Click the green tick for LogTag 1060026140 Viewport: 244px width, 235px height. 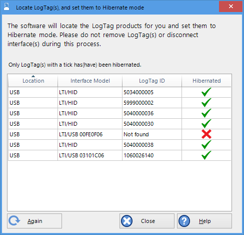206,155
